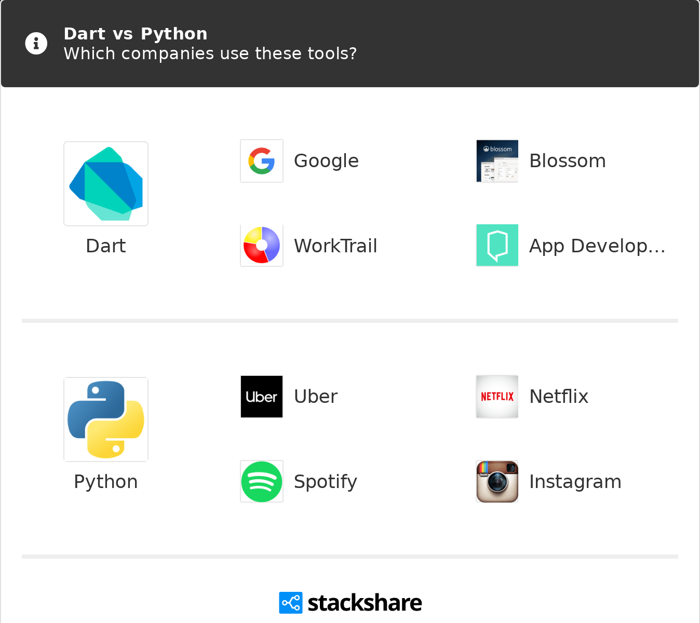Viewport: 700px width, 623px height.
Task: Open the Blossom text link
Action: click(x=567, y=161)
